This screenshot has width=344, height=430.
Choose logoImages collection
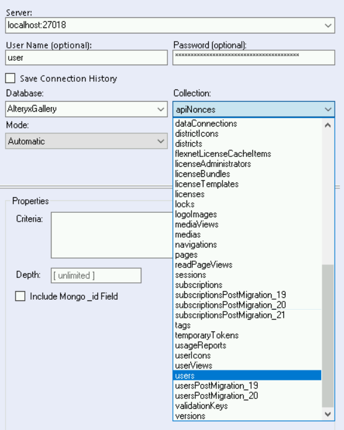tap(247, 215)
